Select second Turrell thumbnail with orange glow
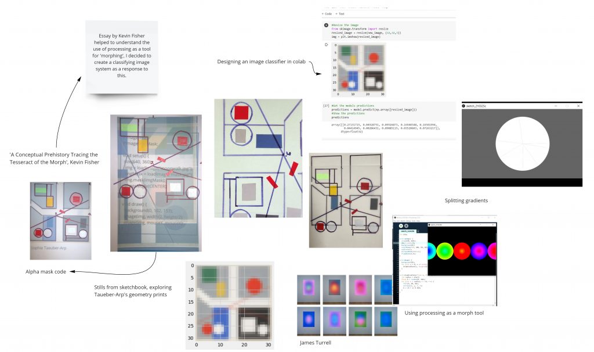The width and height of the screenshot is (594, 352). tap(335, 289)
